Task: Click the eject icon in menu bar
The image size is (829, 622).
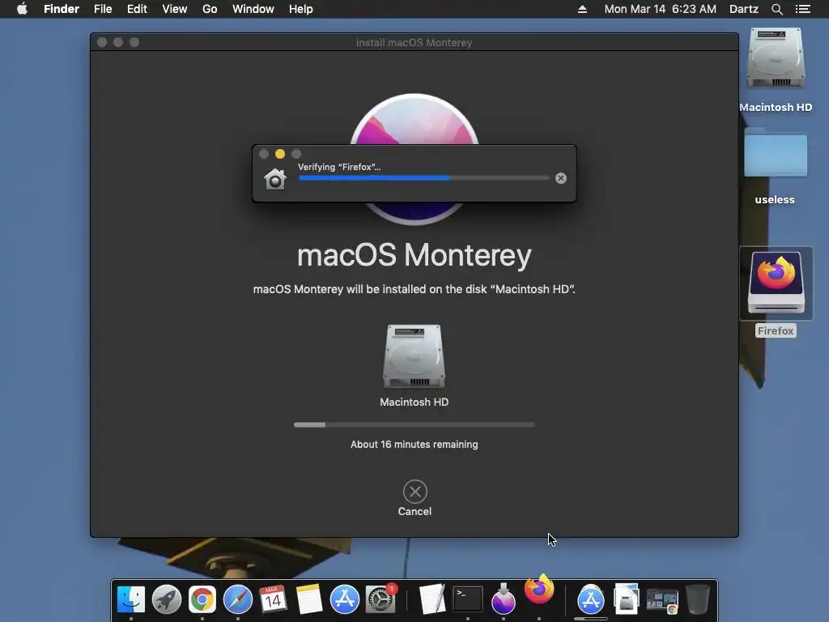Action: (582, 9)
